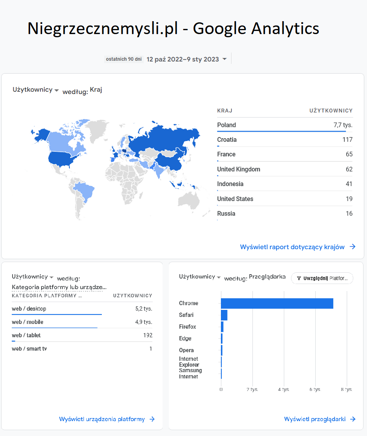Click the KATEGORIA PLATFORMY column header
This screenshot has width=367, height=436.
(x=47, y=296)
